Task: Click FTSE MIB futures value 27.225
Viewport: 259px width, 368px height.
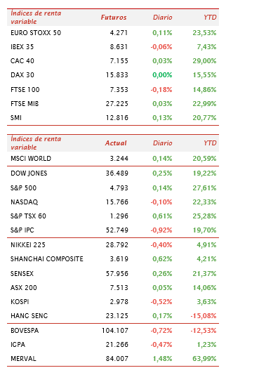Action: point(117,104)
